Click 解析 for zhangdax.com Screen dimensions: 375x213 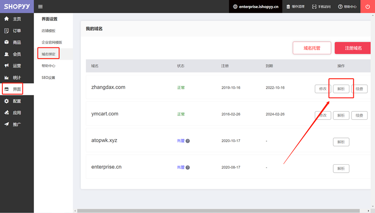(341, 89)
